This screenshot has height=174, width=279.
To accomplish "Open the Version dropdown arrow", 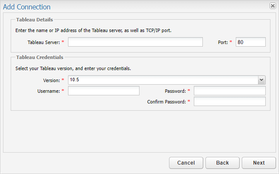I will coord(261,80).
